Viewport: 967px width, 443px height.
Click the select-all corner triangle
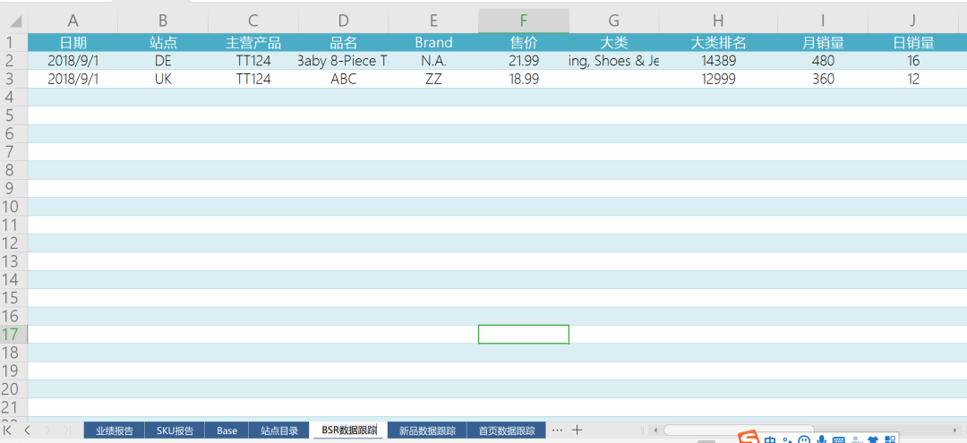pos(15,21)
